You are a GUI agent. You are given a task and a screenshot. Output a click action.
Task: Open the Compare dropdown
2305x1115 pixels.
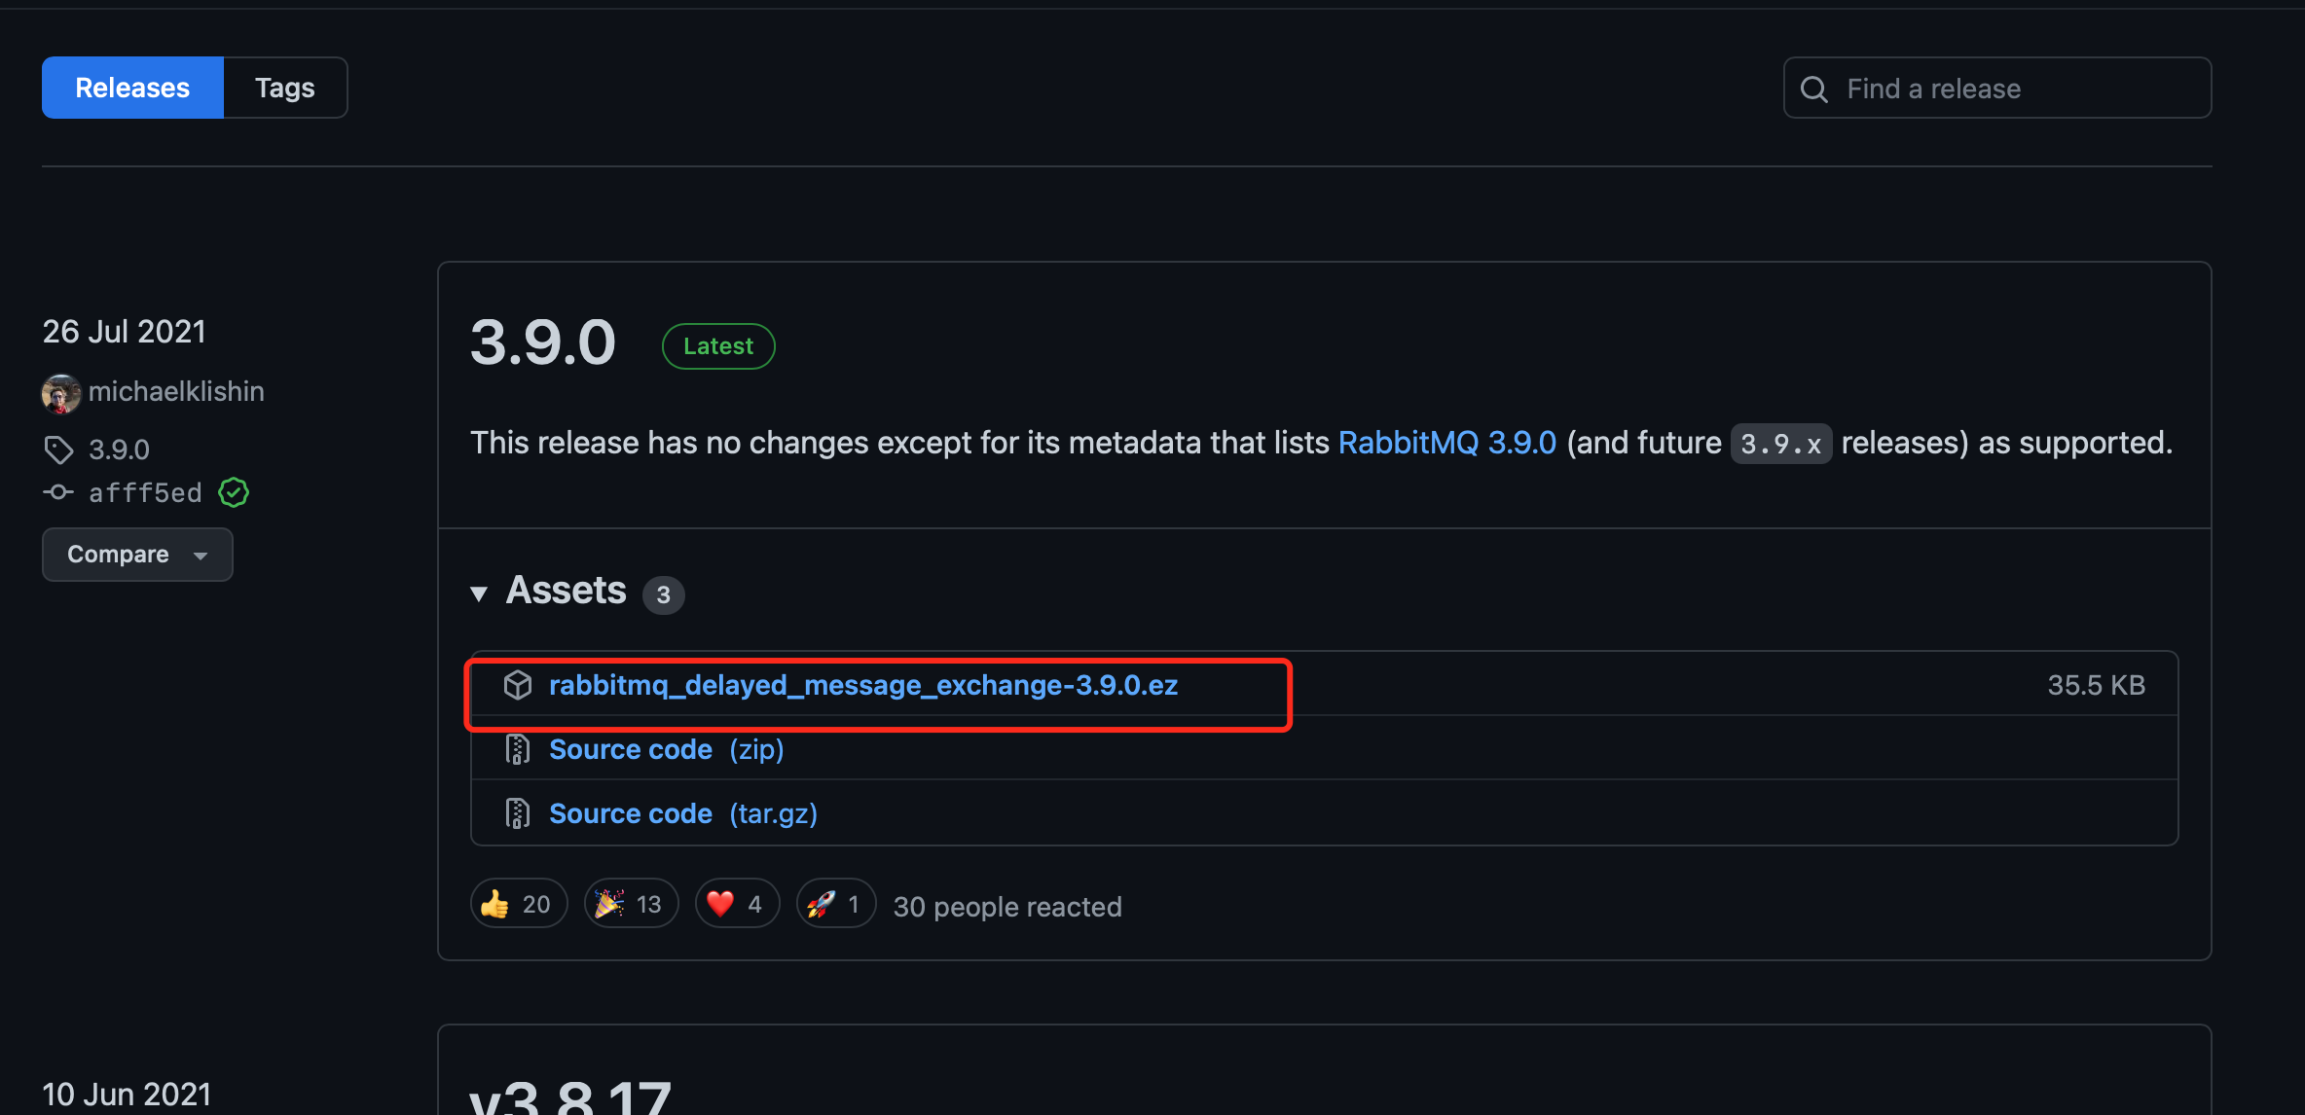pyautogui.click(x=137, y=555)
